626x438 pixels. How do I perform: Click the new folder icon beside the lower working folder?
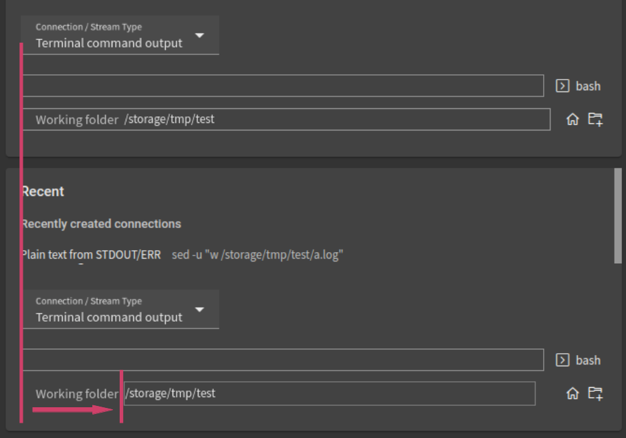click(x=595, y=393)
